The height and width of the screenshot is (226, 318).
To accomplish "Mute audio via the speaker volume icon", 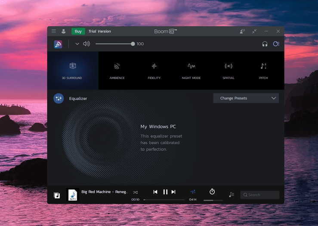I will tap(86, 44).
